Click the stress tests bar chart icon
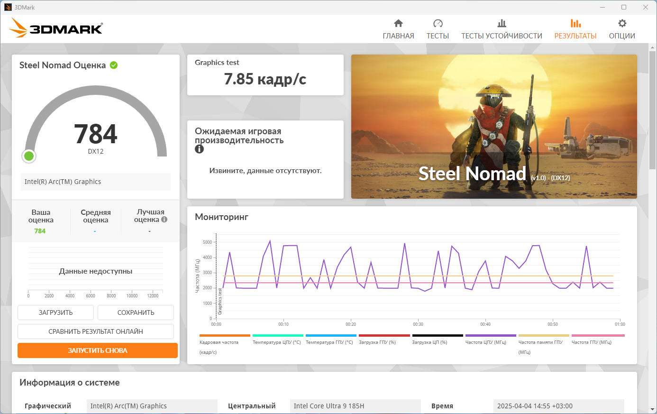 502,23
